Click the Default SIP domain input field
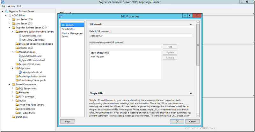Image resolution: width=255 pixels, height=132 pixels. point(141,36)
